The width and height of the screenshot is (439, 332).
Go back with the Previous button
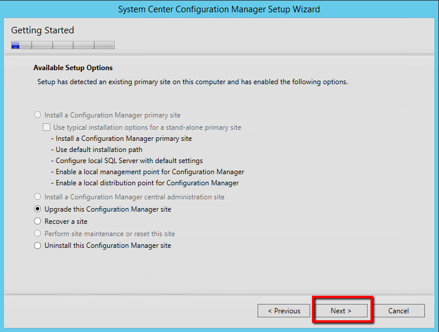click(x=284, y=311)
